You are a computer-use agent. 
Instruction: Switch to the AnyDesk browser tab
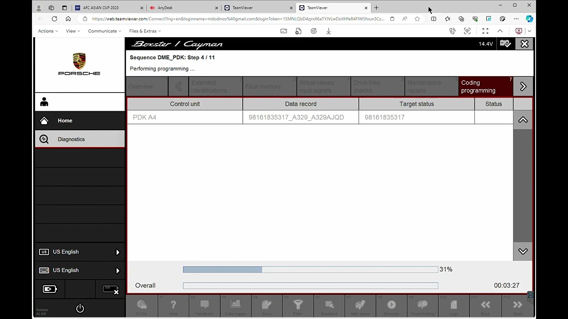click(184, 8)
